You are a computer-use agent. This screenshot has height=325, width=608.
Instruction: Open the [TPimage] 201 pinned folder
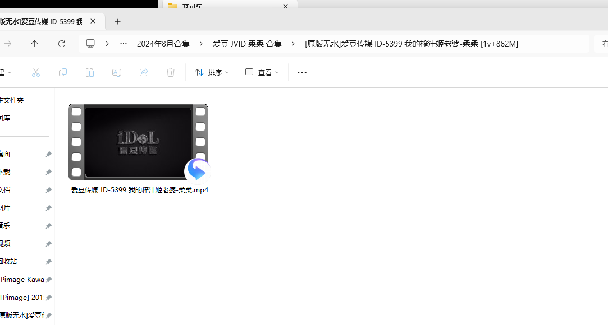(22, 298)
